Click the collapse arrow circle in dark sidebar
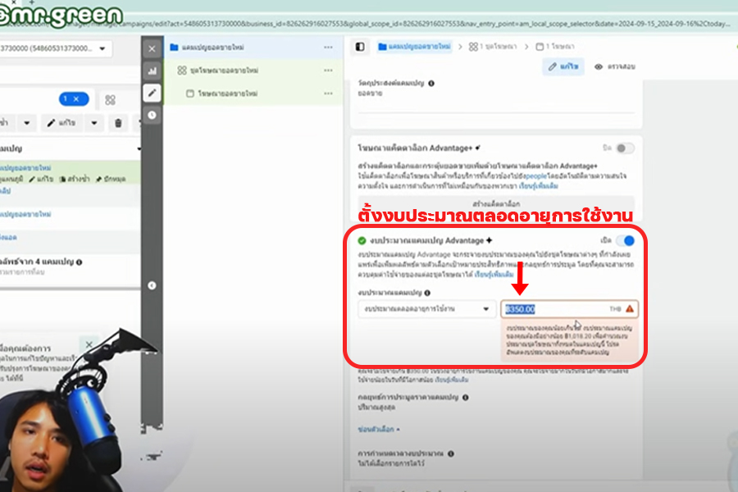This screenshot has height=492, width=738. pos(152,285)
